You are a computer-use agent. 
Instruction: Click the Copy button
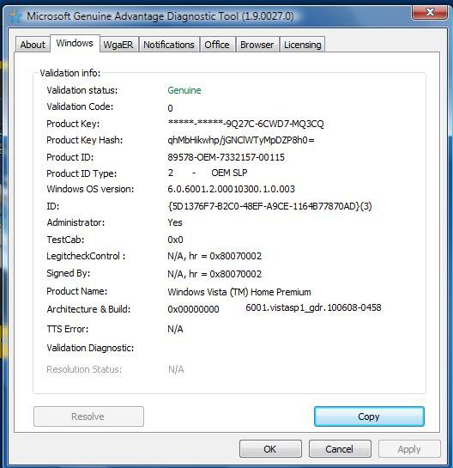click(369, 416)
